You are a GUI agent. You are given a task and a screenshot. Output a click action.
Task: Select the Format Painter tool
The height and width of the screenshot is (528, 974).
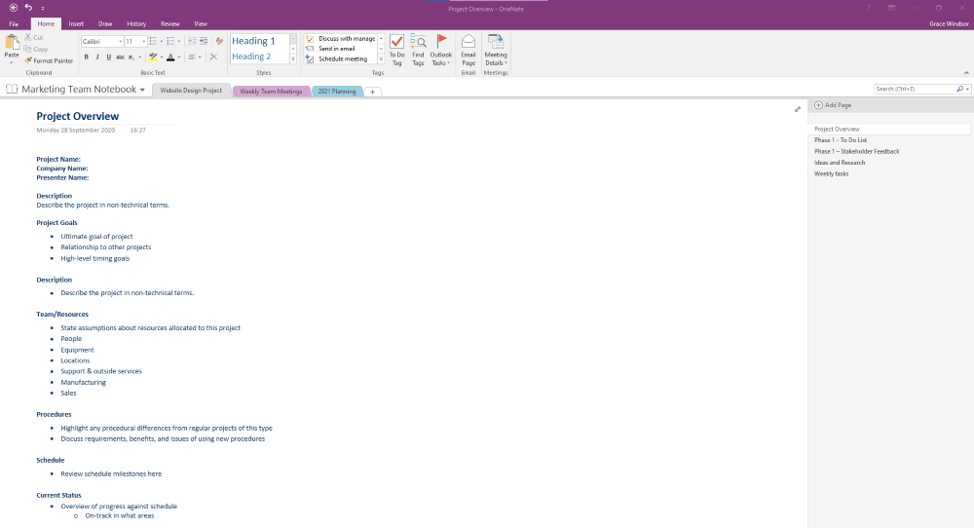pyautogui.click(x=49, y=60)
